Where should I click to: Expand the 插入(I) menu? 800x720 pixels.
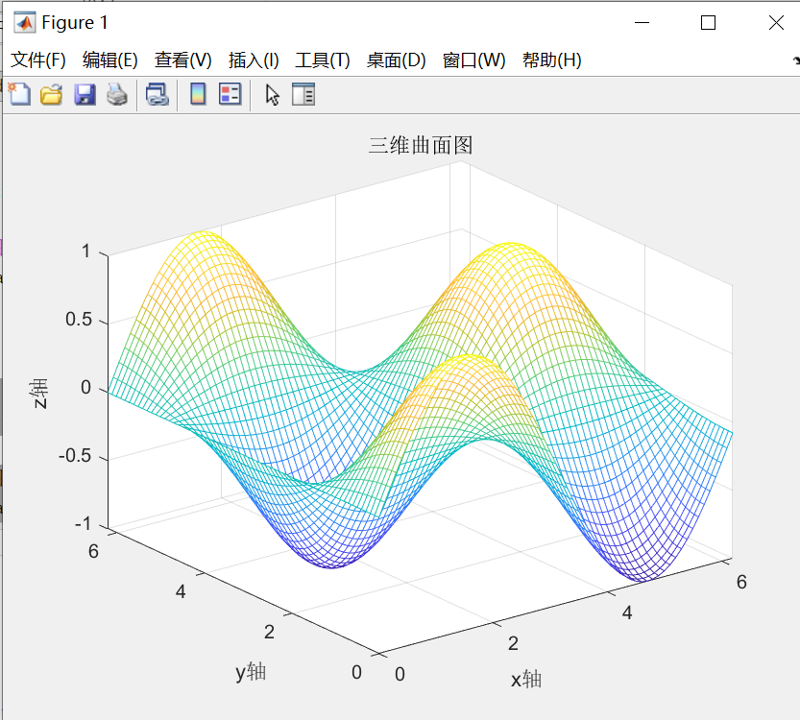click(x=252, y=59)
